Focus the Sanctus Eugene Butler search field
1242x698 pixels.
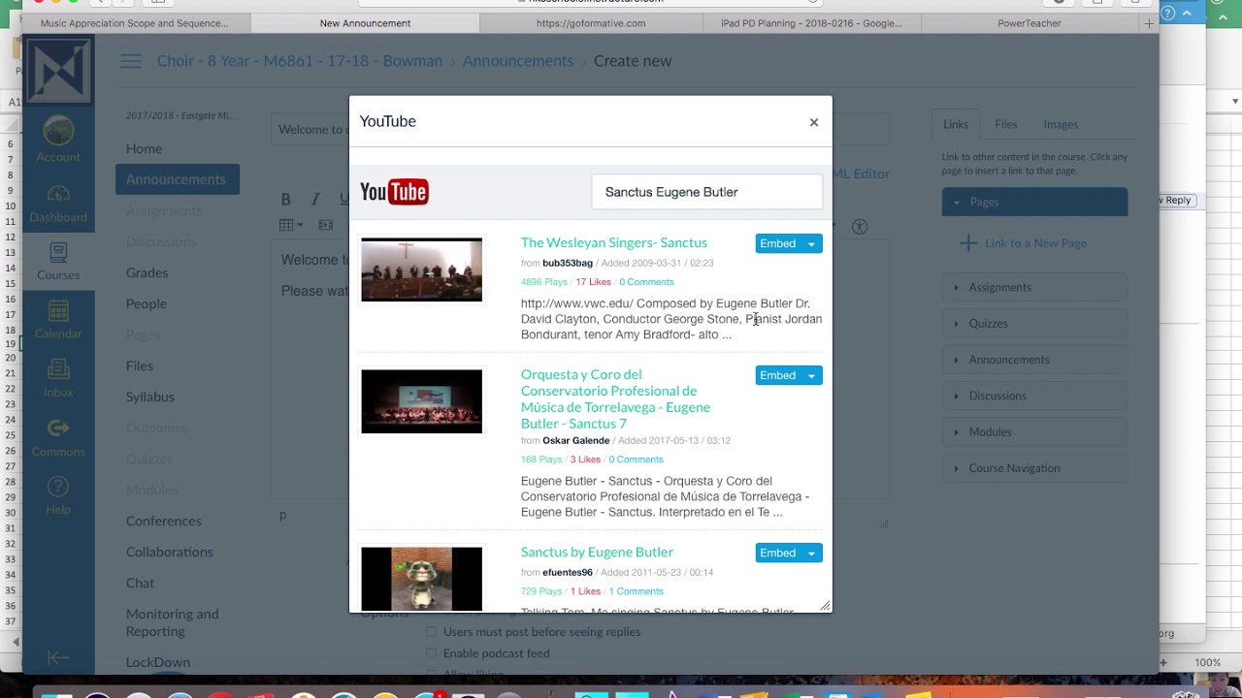pyautogui.click(x=707, y=192)
